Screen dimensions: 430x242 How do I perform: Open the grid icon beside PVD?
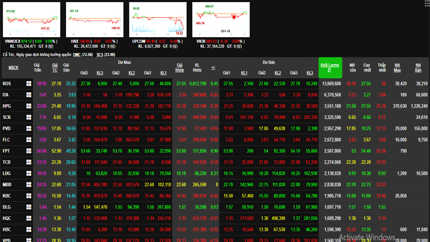click(x=28, y=129)
